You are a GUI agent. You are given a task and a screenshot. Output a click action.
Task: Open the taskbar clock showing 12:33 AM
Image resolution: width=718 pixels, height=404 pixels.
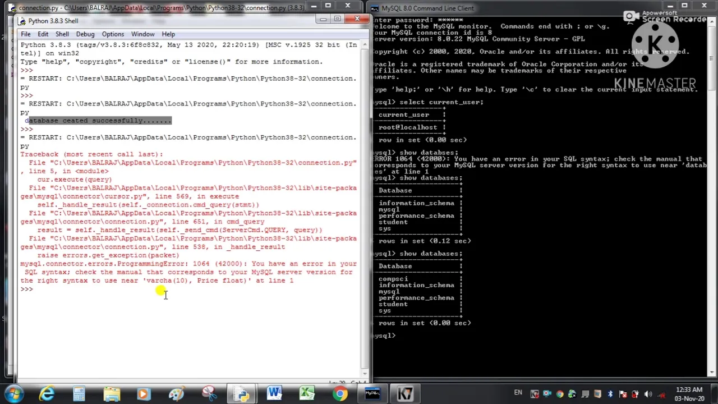(x=689, y=394)
